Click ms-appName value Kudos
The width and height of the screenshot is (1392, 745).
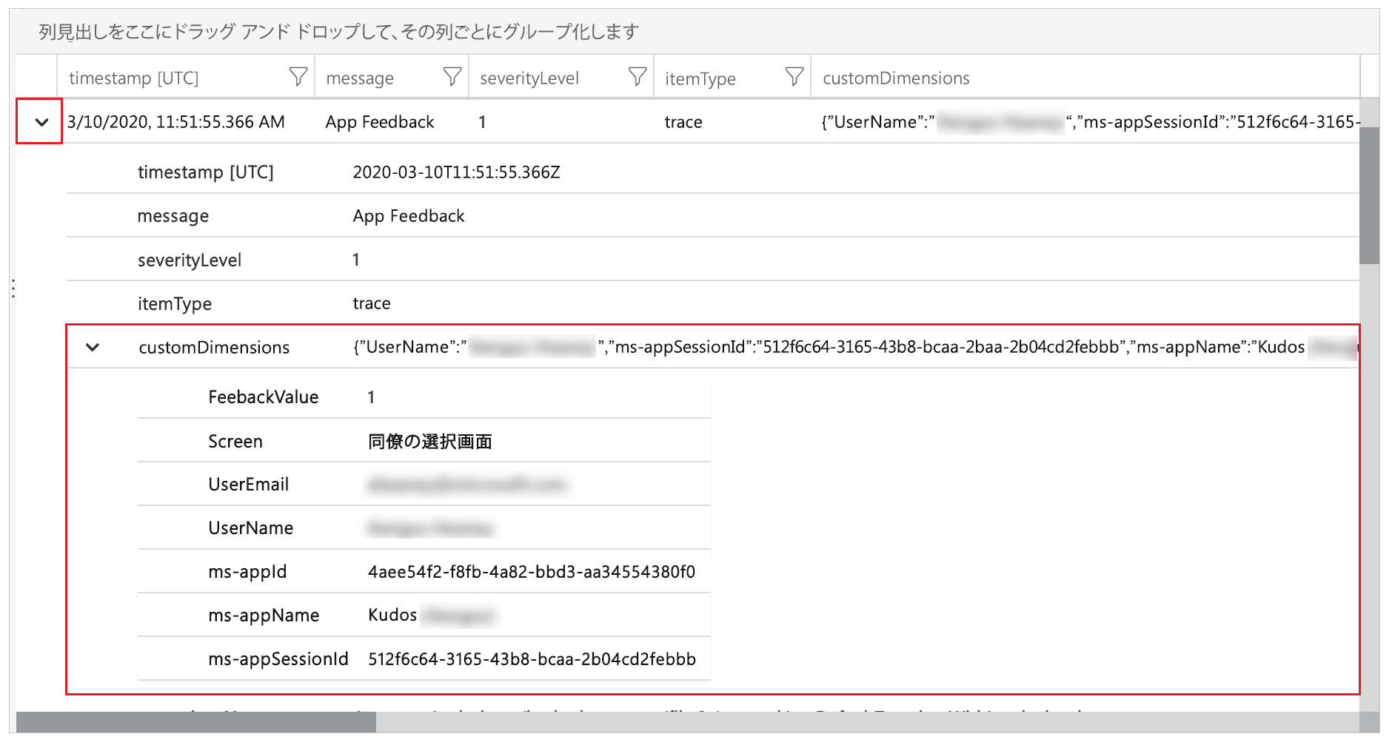click(x=392, y=615)
